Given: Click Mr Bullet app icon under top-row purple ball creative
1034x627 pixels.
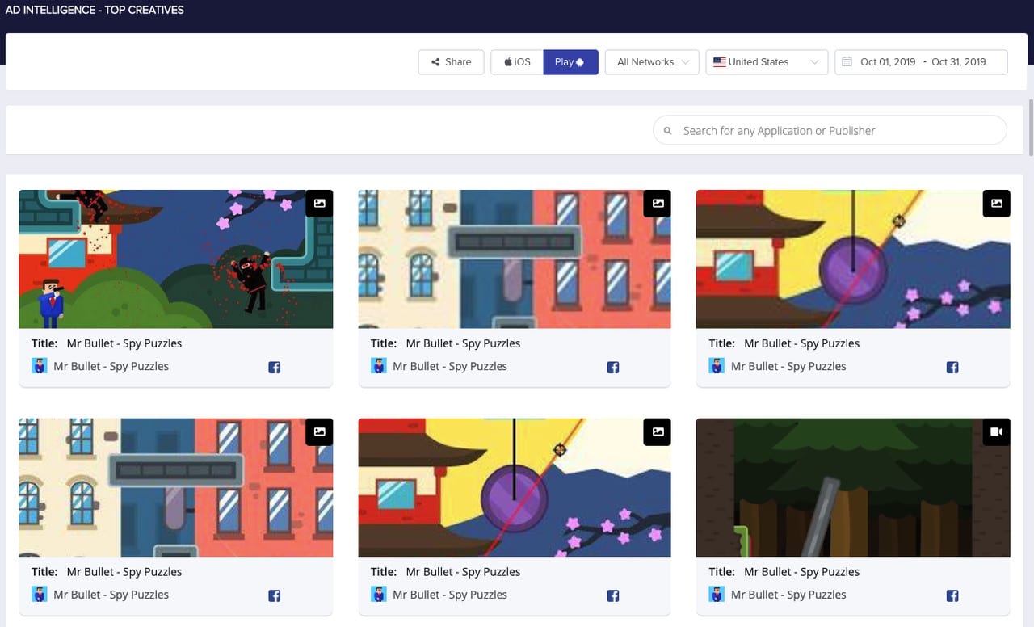Looking at the screenshot, I should 717,366.
